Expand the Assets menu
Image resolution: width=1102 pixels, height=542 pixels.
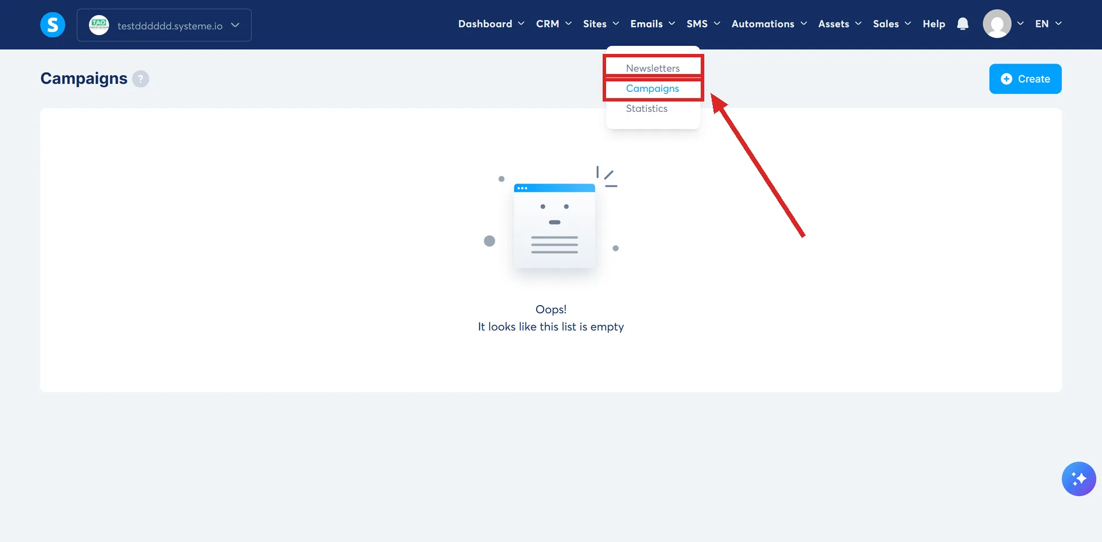tap(840, 24)
